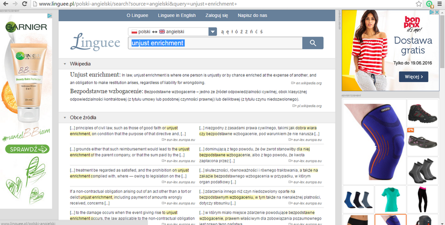
Task: Bookmark this page with the star icon
Action: click(419, 4)
